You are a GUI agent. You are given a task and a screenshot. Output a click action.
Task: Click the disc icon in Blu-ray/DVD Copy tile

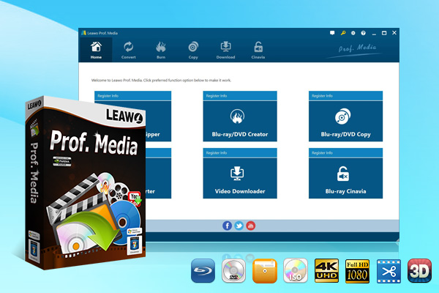click(x=342, y=116)
